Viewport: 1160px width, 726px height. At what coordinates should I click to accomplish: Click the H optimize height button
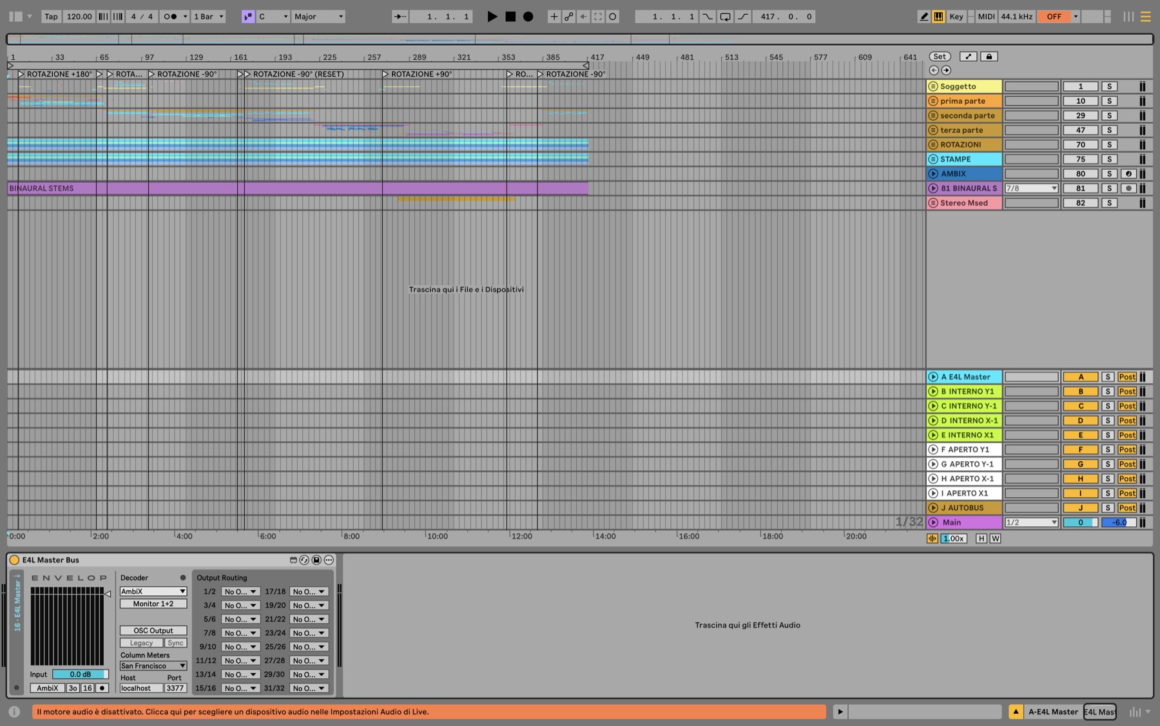click(x=981, y=539)
